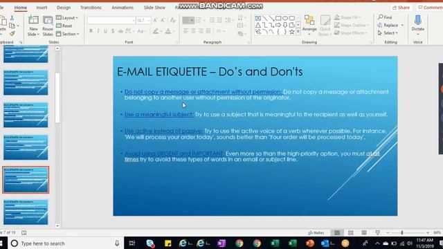Switch to the Slide Show tab
Screen dimensions: 443x249
pyautogui.click(x=154, y=8)
